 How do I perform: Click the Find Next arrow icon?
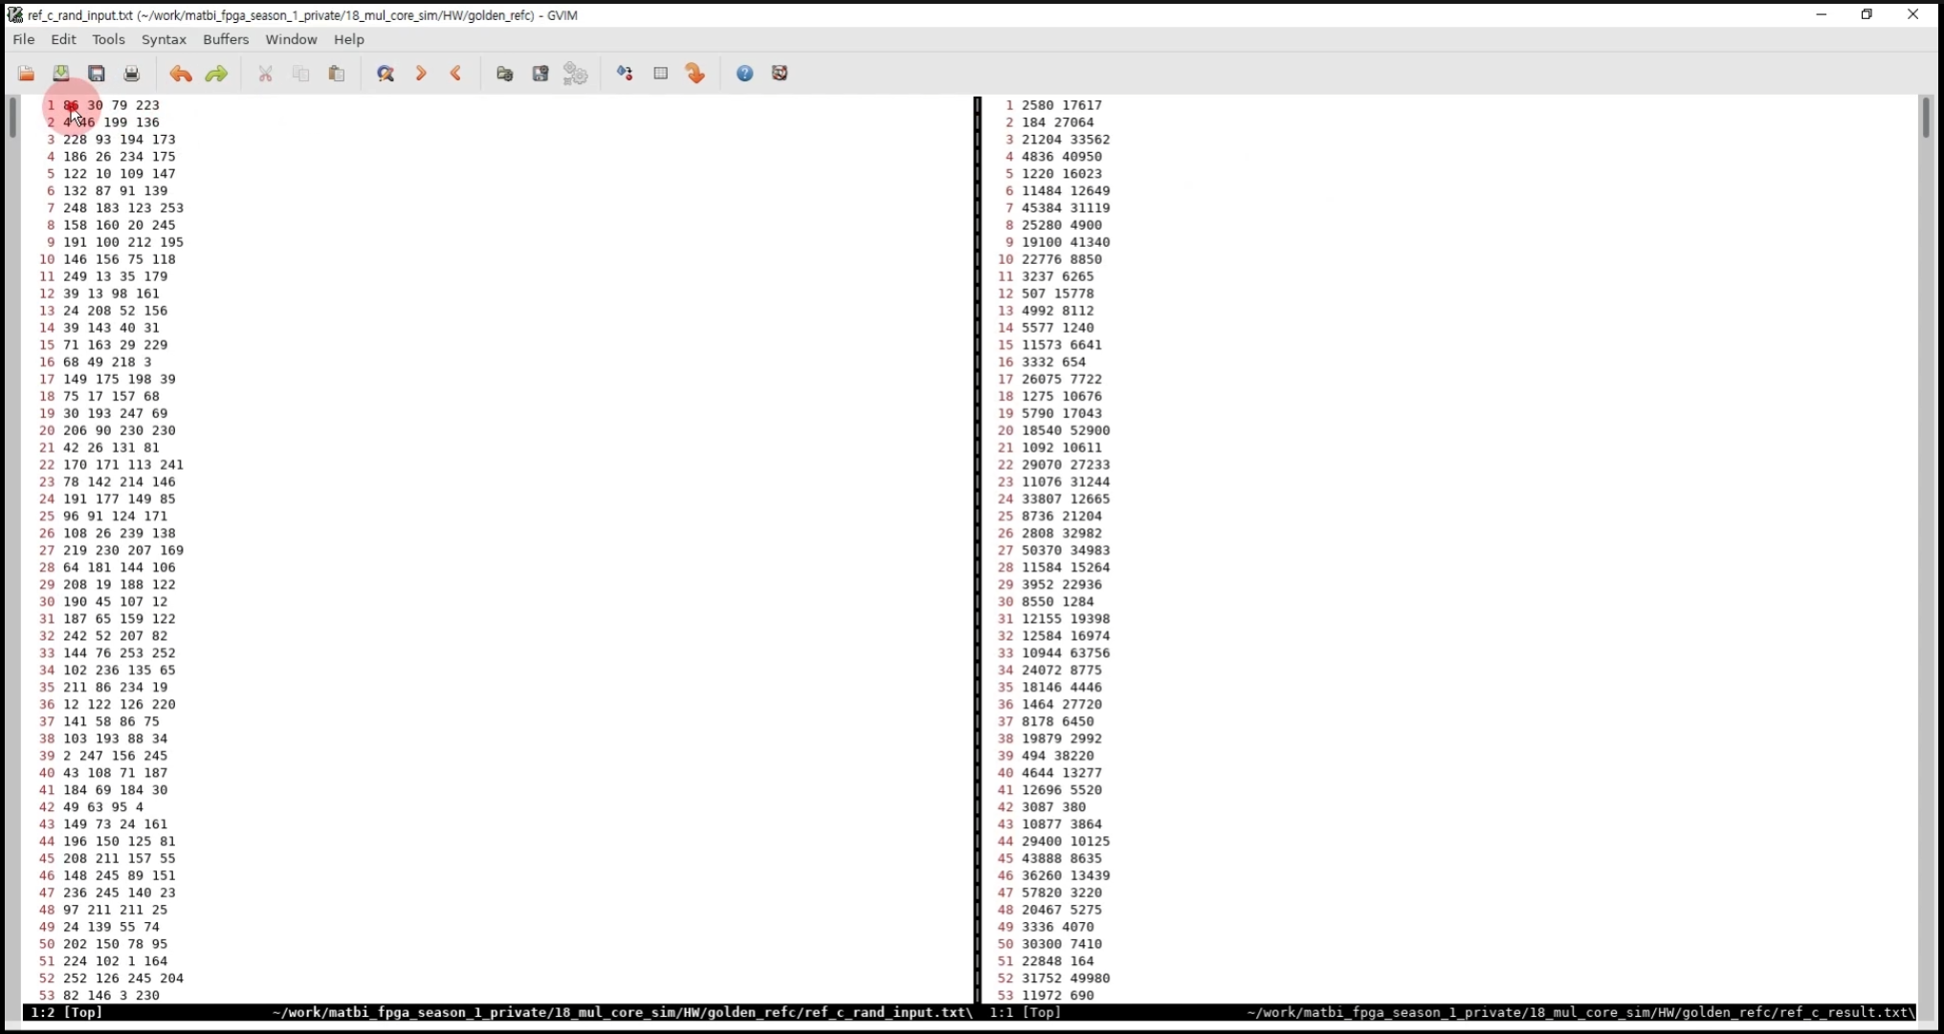421,74
